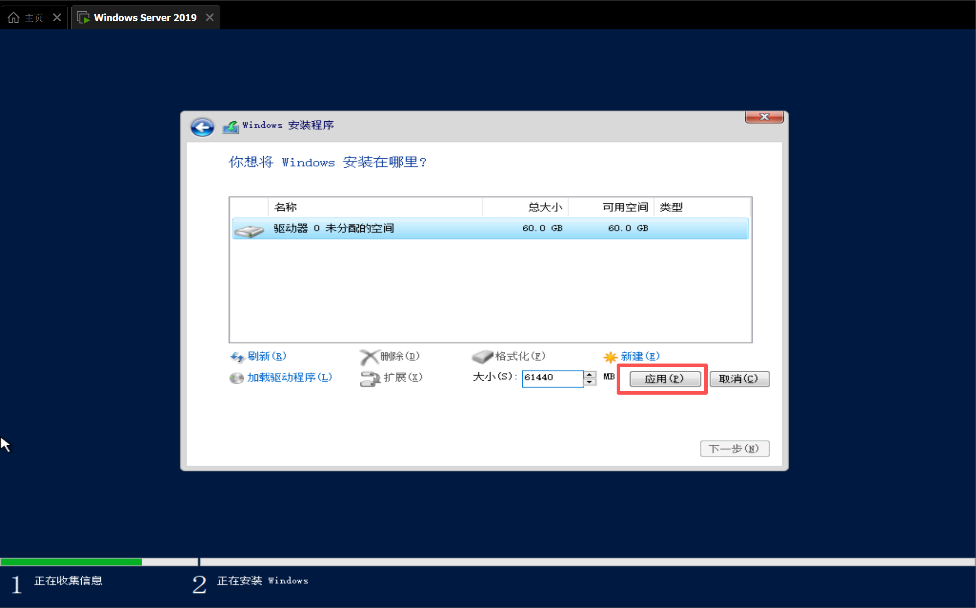Click the 加载驱动程序(L) link
Viewport: 976px width, 608px height.
click(289, 378)
